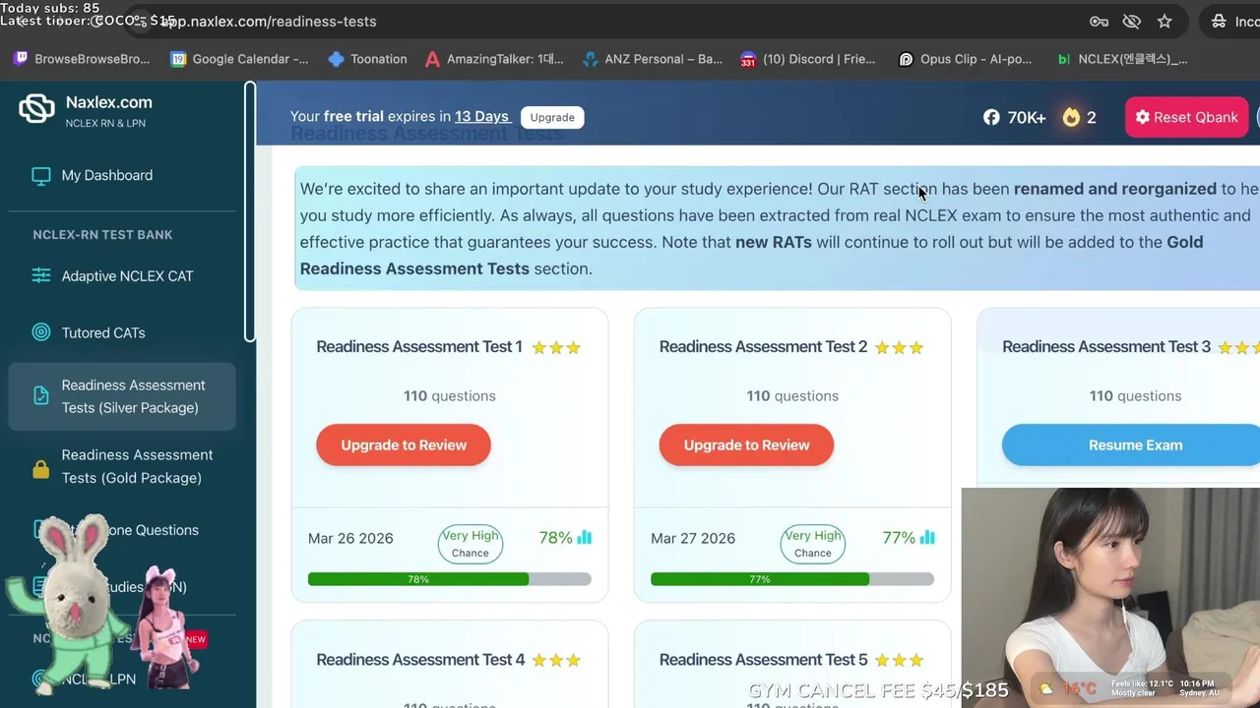The height and width of the screenshot is (708, 1260).
Task: Click the browser password key icon
Action: pyautogui.click(x=1100, y=22)
